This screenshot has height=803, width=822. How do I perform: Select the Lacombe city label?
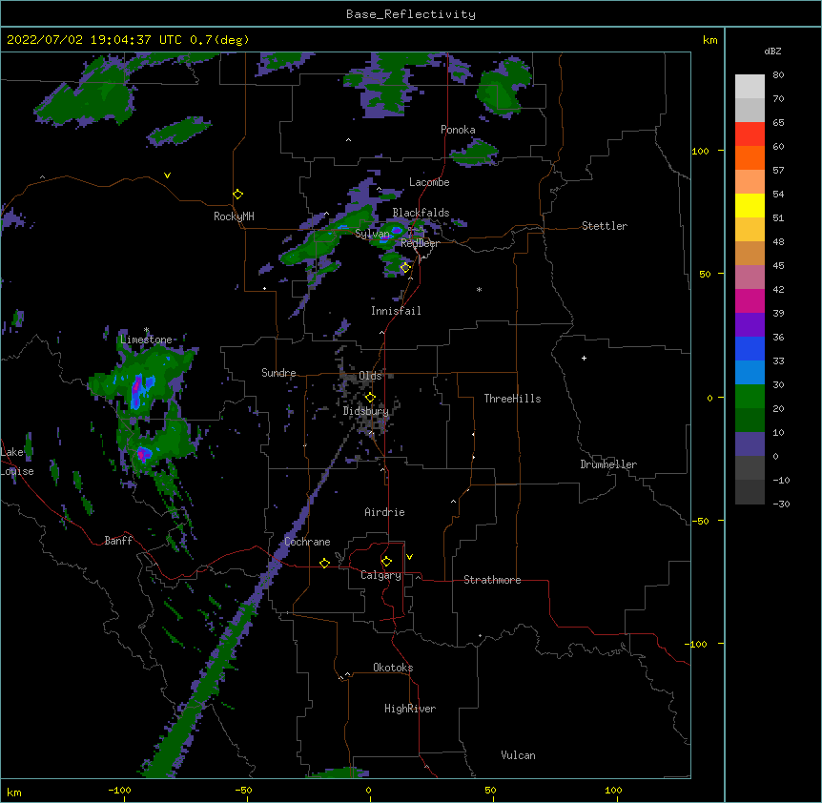[x=429, y=182]
